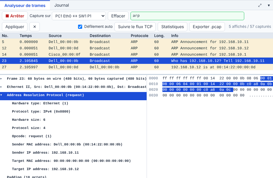
Task: Export capture with Exporter .pcap
Action: [207, 27]
